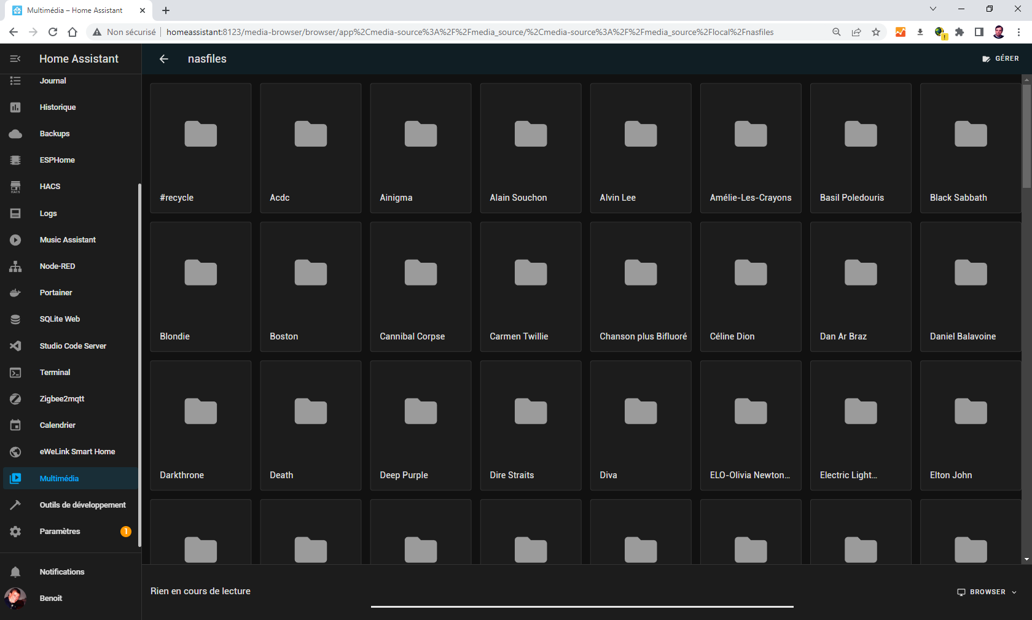
Task: Open the BROWSER player dropdown
Action: pyautogui.click(x=987, y=592)
